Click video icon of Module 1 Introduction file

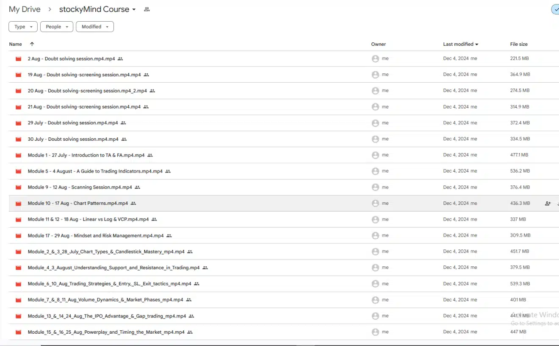[x=18, y=156]
